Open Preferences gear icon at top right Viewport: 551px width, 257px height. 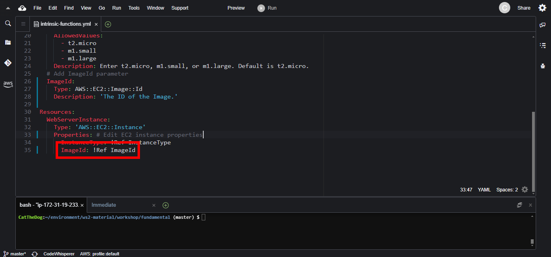[542, 8]
